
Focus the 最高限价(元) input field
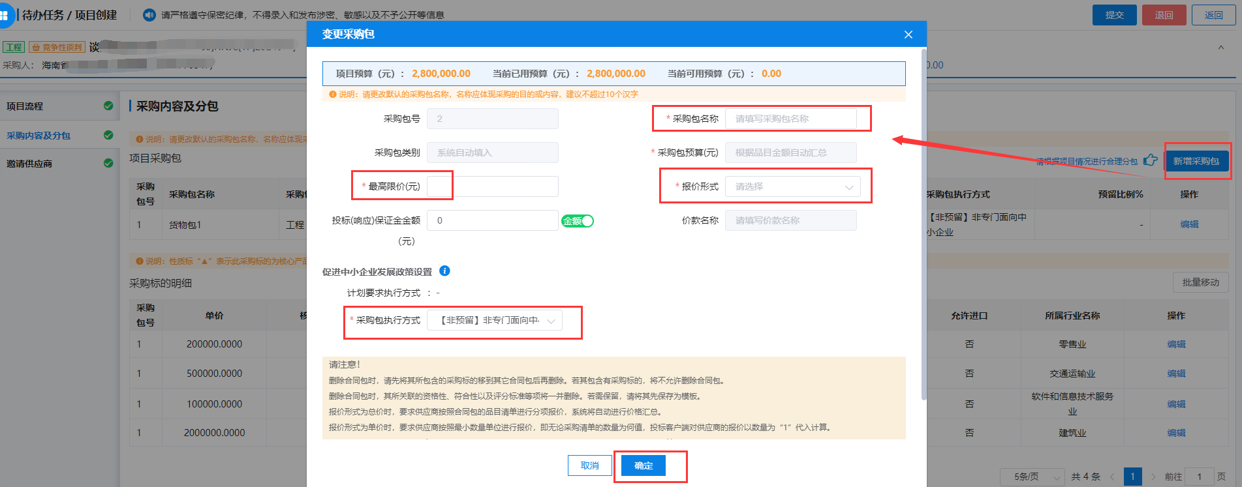(x=493, y=186)
